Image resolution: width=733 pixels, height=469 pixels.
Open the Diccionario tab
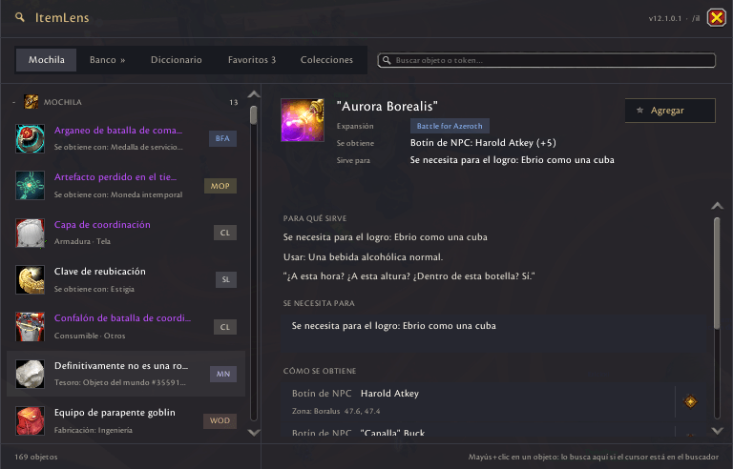(177, 60)
